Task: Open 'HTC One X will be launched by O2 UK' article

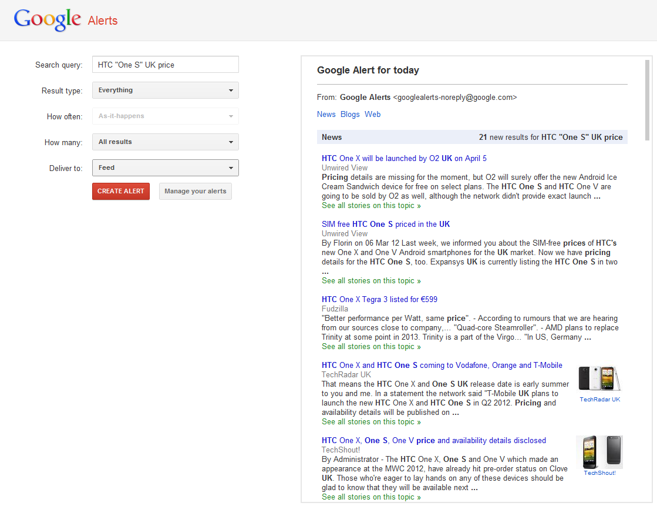Action: (404, 158)
